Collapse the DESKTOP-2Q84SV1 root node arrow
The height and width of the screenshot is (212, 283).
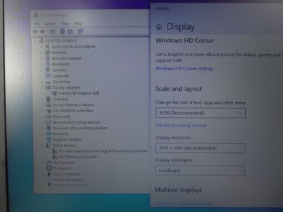click(35, 40)
